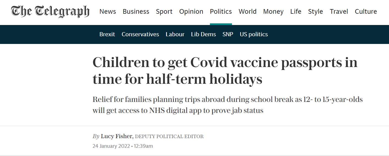
Task: Go to the Conservatives subsection
Action: point(140,34)
